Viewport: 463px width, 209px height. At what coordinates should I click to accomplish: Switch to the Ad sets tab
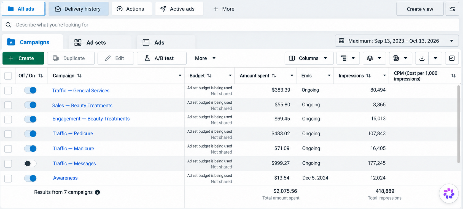coord(100,42)
